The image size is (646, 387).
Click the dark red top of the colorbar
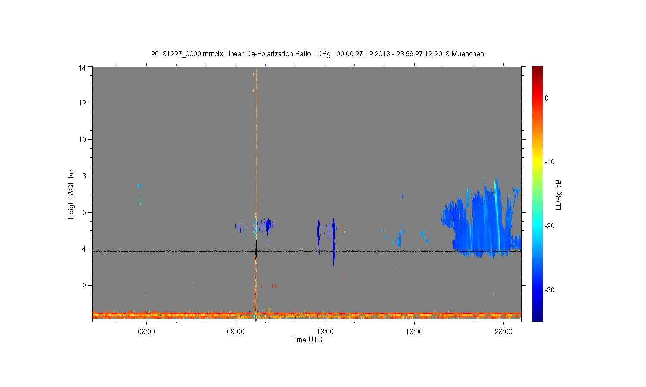click(x=537, y=70)
